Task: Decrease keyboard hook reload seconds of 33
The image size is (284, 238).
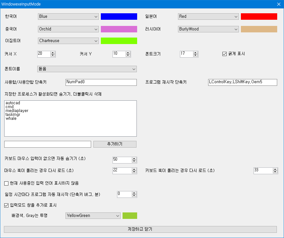Action: click(x=275, y=172)
